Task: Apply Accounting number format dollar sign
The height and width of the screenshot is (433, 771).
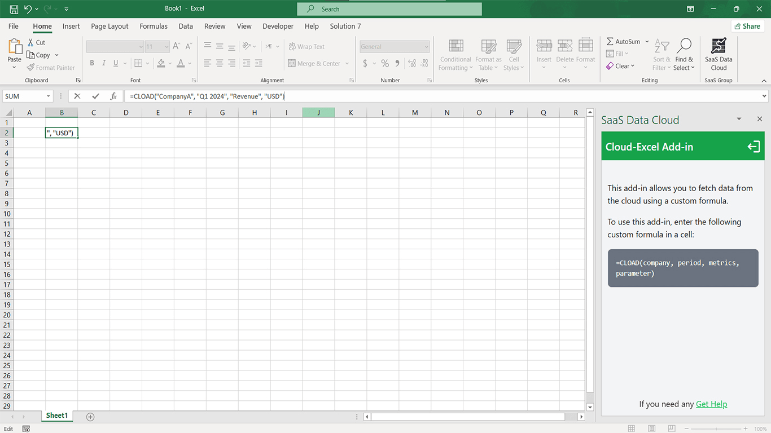Action: click(365, 63)
